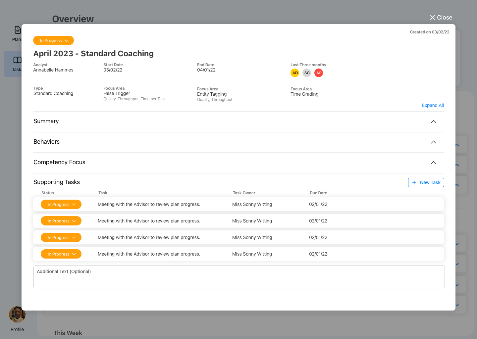Click the Expand All link
The height and width of the screenshot is (339, 477).
tap(433, 105)
